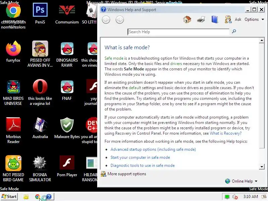Open the 'this shou on vines' Angry Birds icon
Viewport: 268px width, 201px height.
pos(92,49)
